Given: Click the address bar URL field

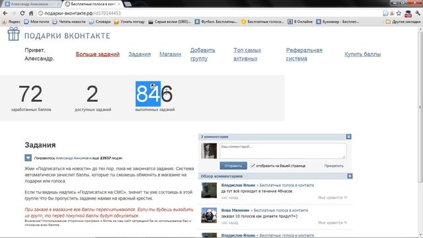Looking at the screenshot, I should click(x=209, y=13).
